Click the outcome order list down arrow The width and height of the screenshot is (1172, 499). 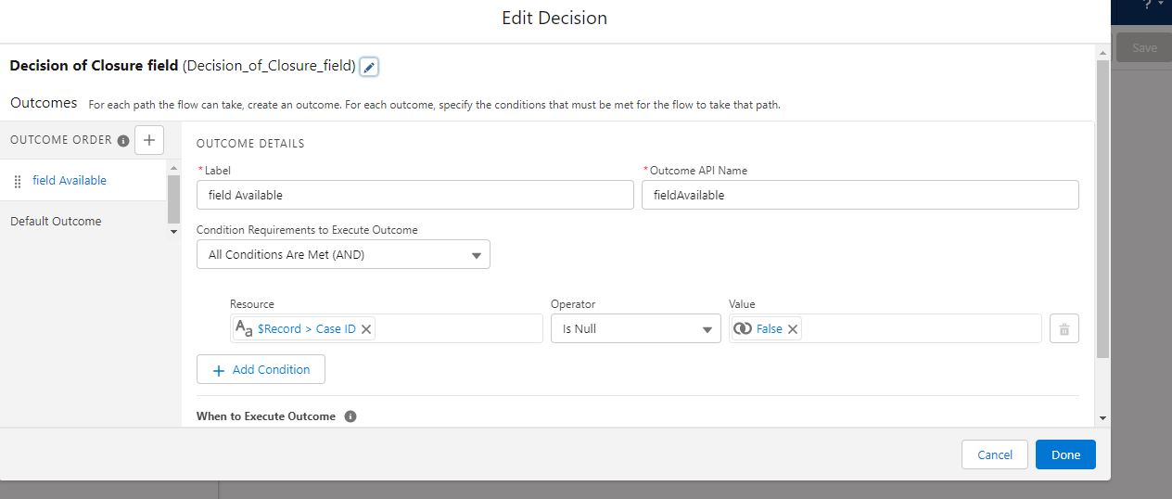click(173, 232)
